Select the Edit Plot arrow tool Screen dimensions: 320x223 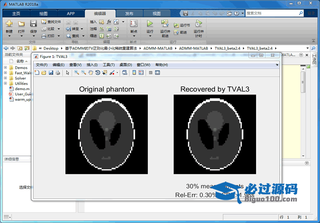[68, 73]
